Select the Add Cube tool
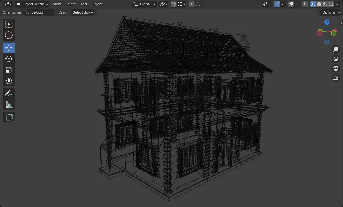This screenshot has height=207, width=343. pos(9,117)
